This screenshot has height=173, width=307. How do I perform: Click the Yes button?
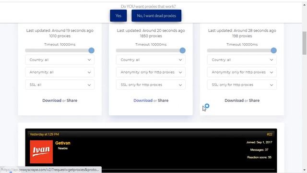[118, 16]
